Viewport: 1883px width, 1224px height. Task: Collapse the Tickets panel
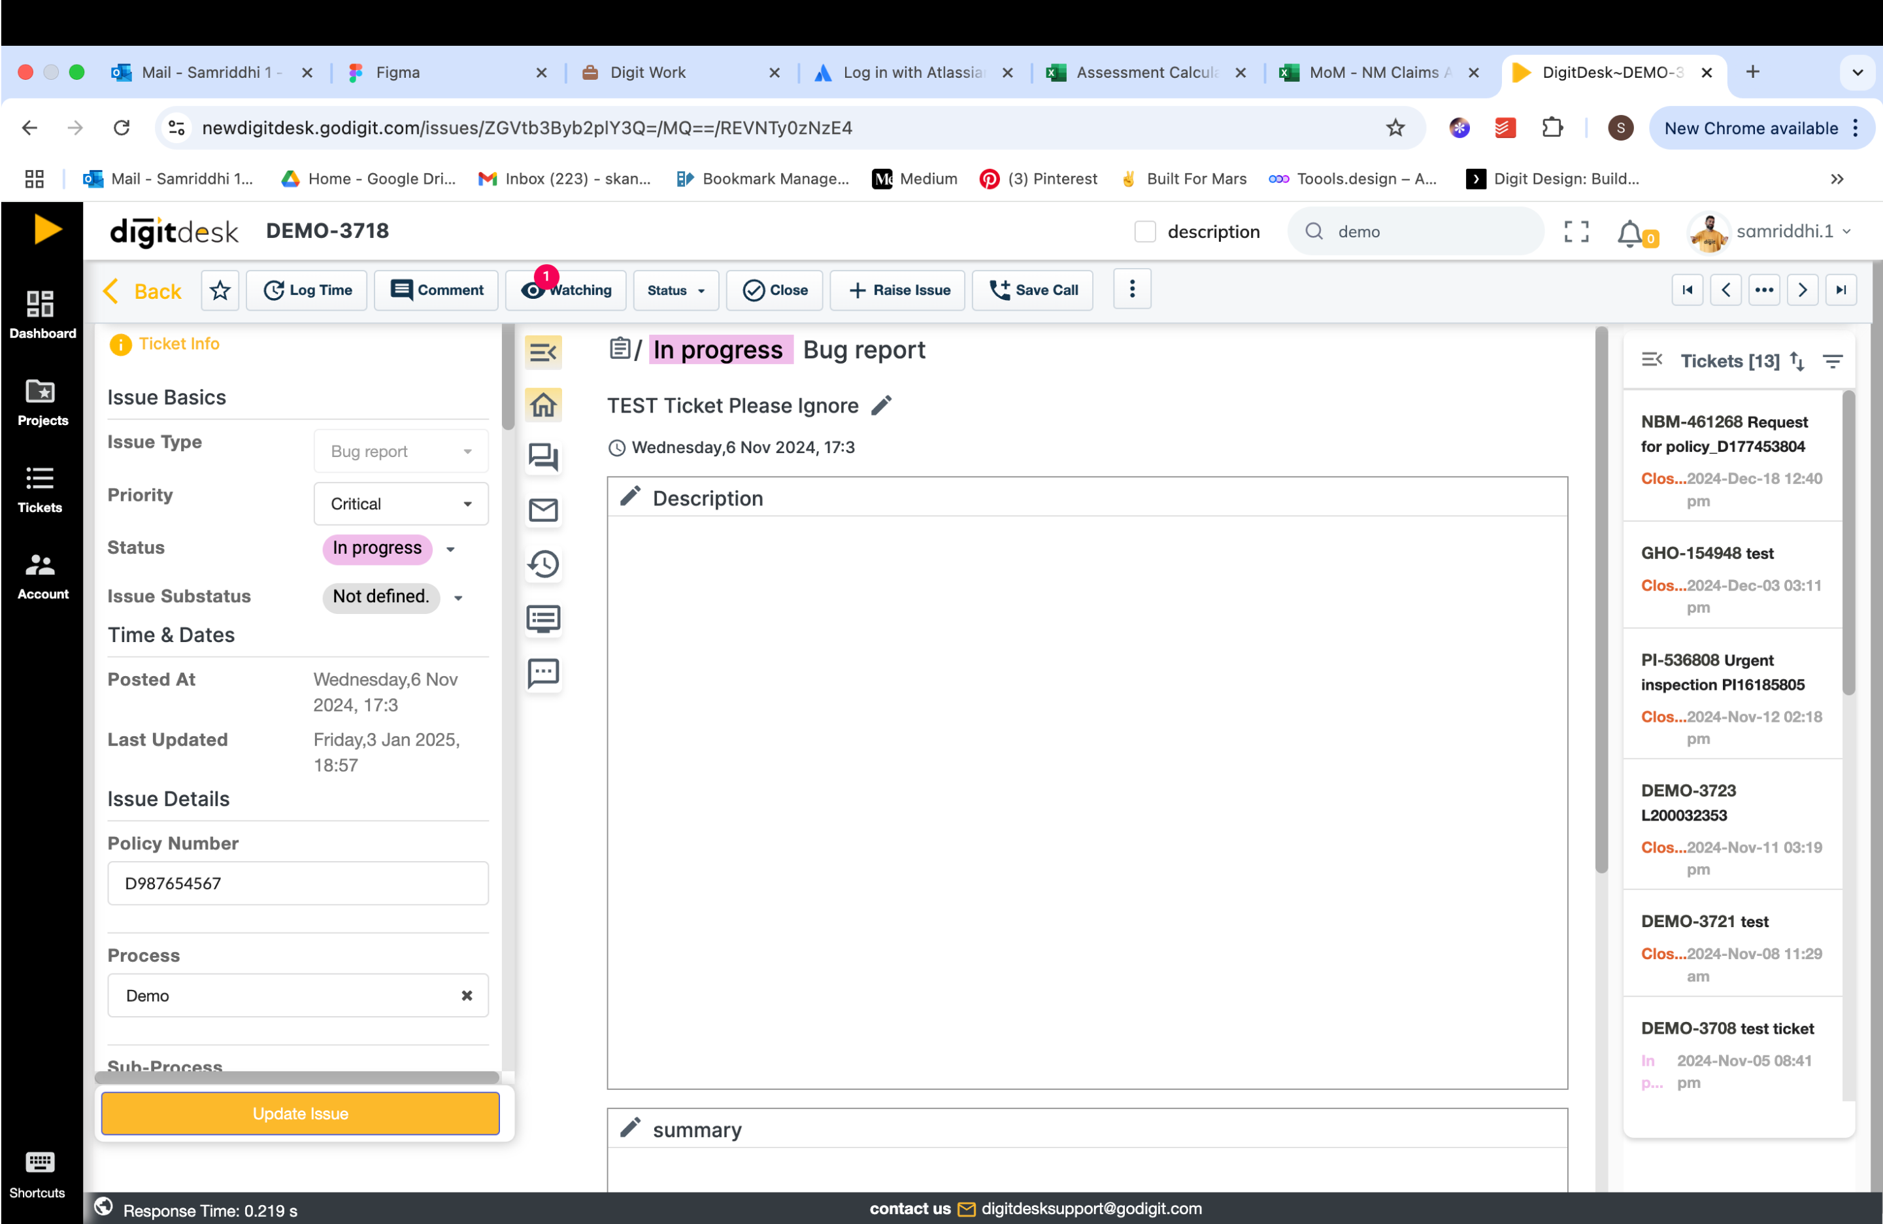point(1652,360)
